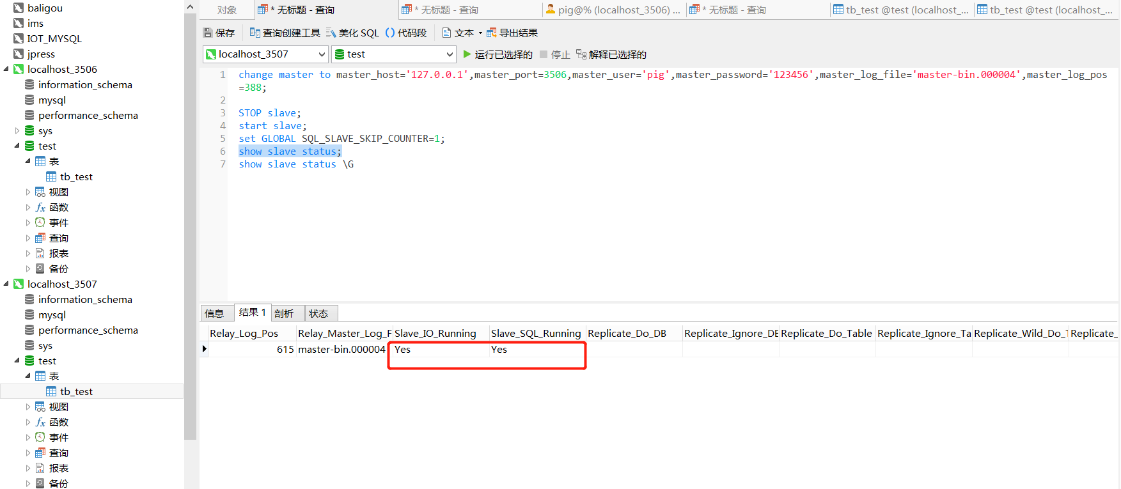
Task: Run selected query with green play icon
Action: pos(467,54)
